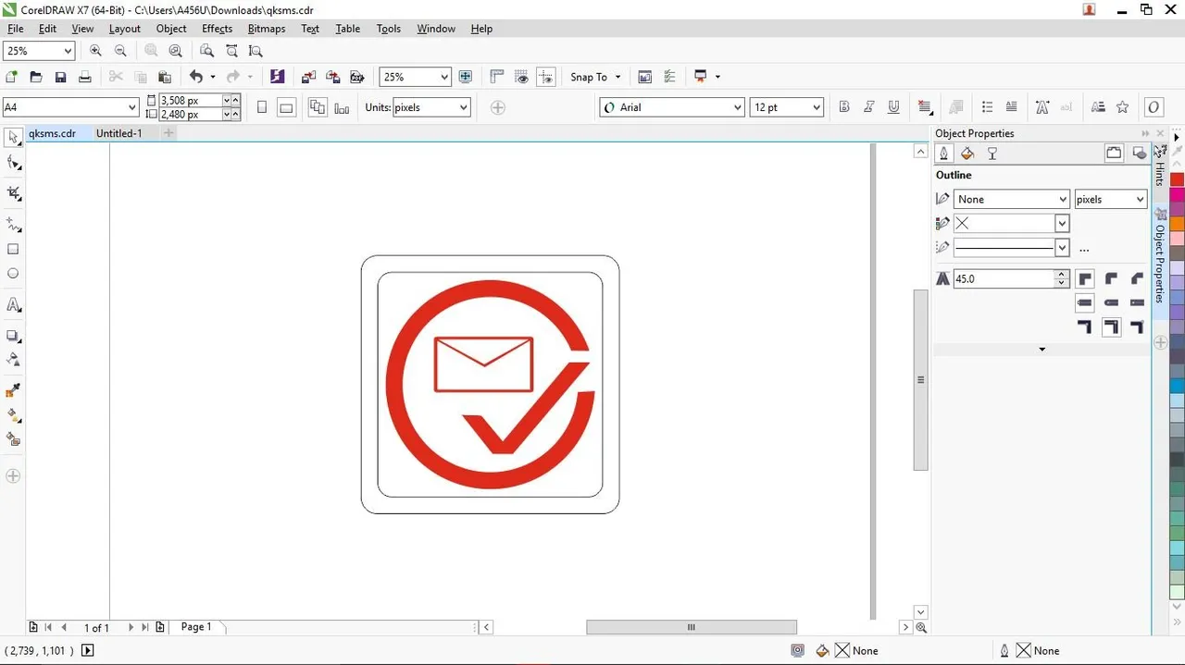This screenshot has width=1185, height=665.
Task: Open the Units pixels dropdown
Action: pos(463,107)
